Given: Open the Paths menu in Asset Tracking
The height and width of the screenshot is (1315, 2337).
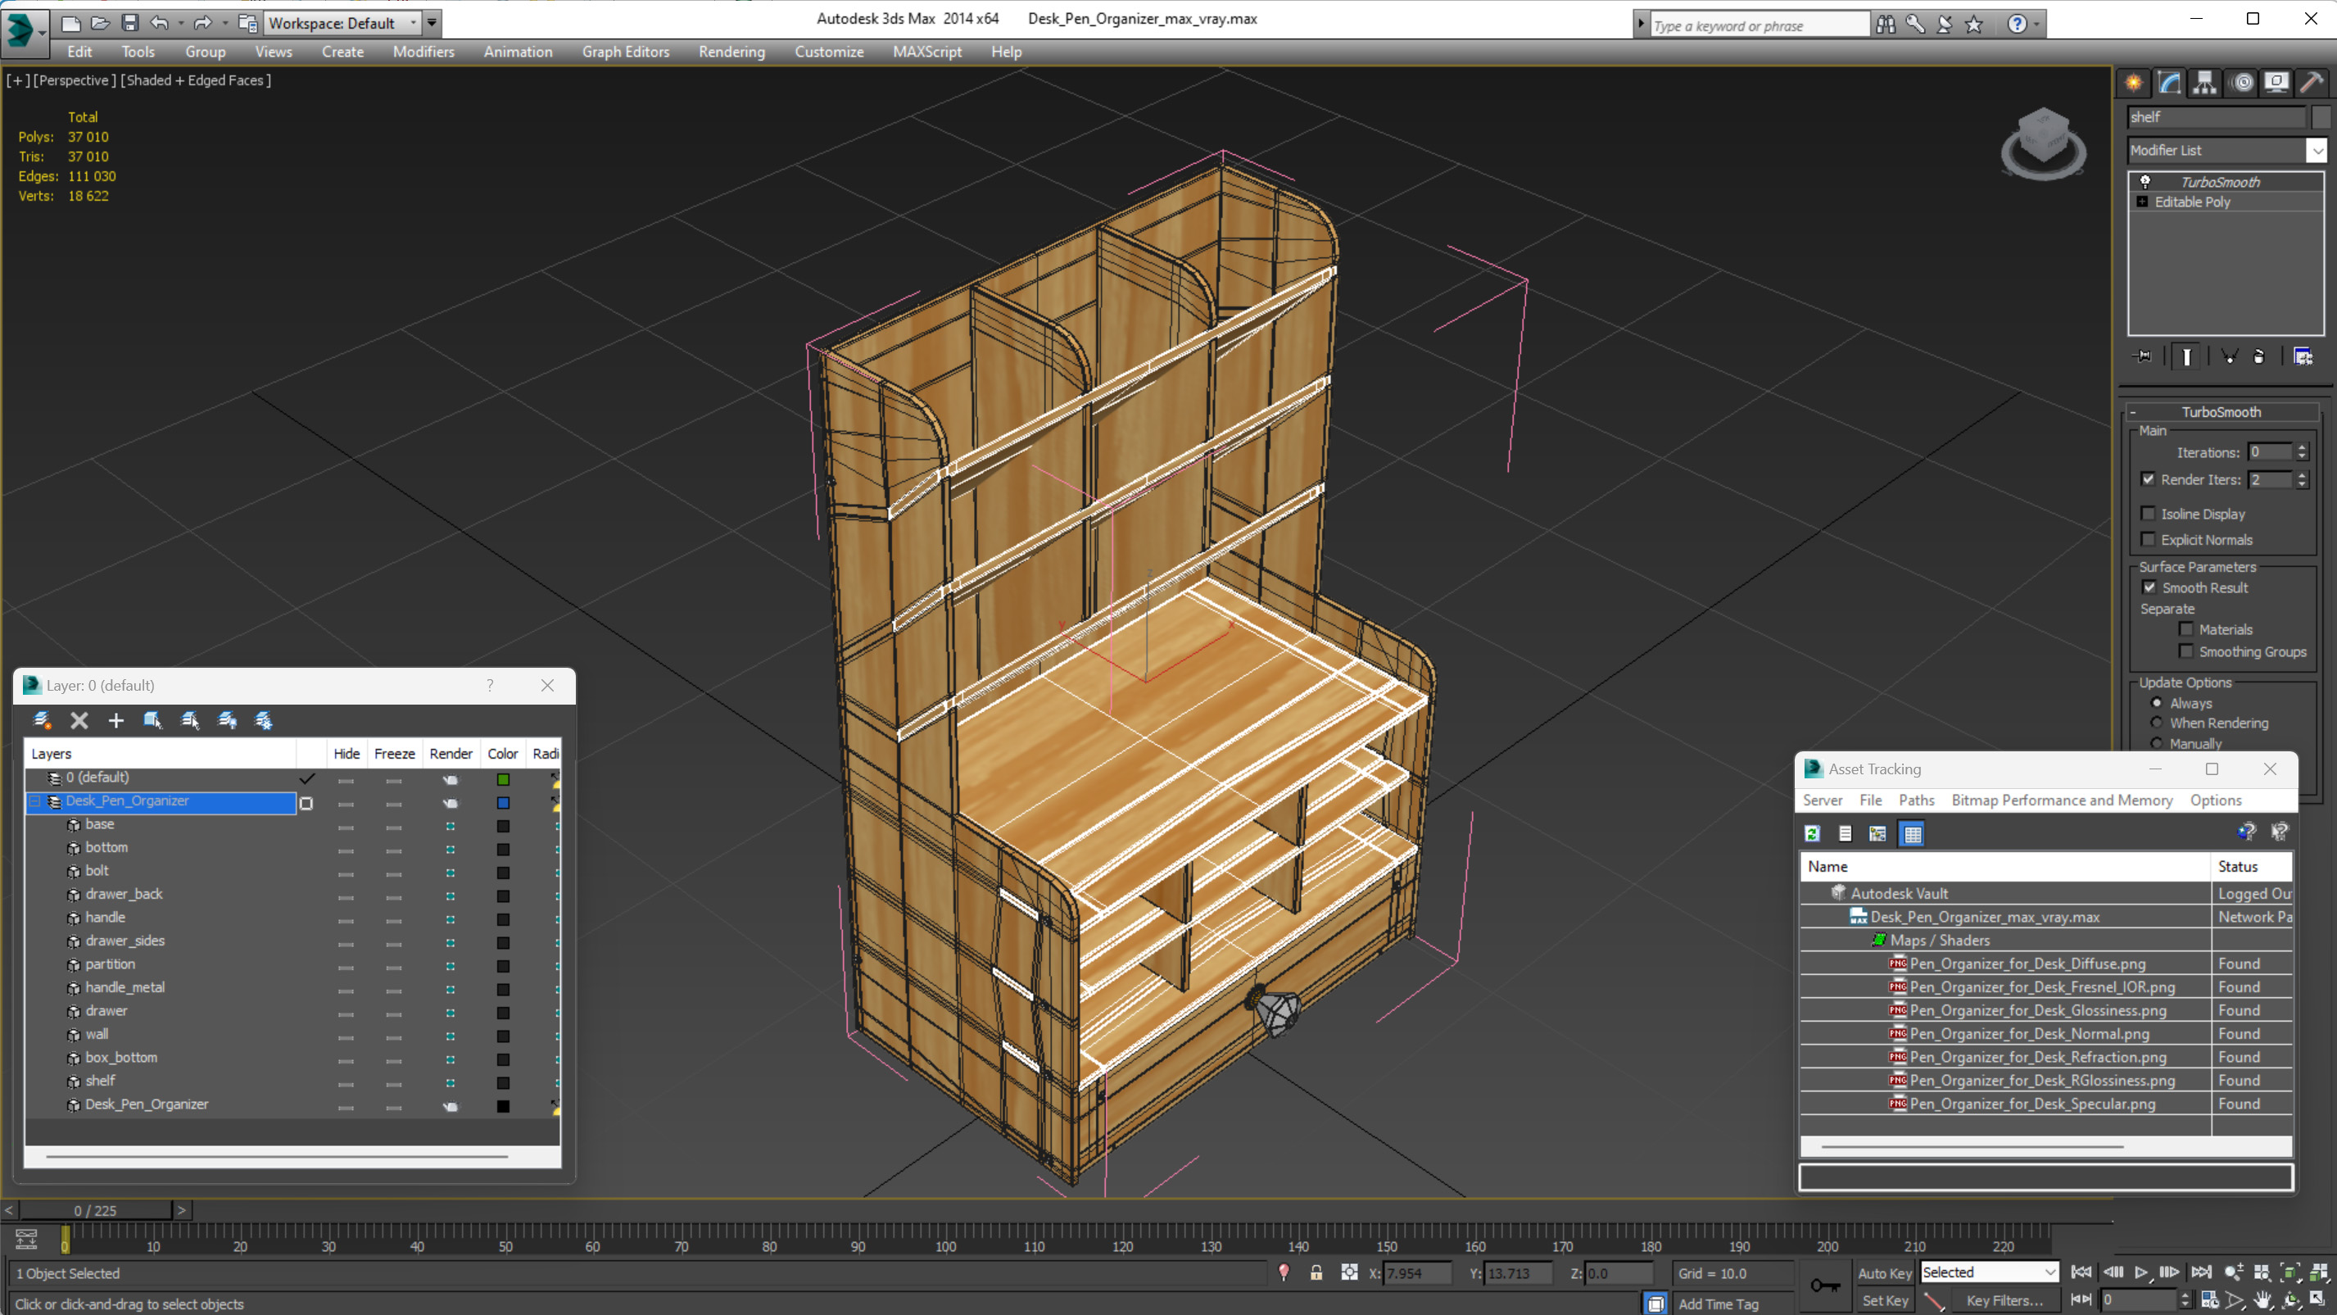Looking at the screenshot, I should (x=1916, y=800).
